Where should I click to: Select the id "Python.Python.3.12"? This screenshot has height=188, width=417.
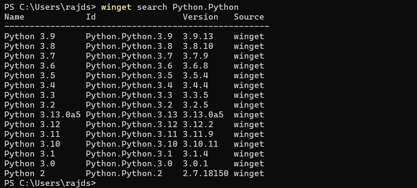(x=132, y=124)
